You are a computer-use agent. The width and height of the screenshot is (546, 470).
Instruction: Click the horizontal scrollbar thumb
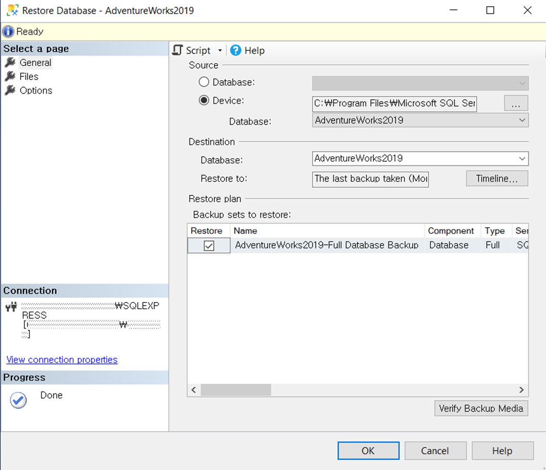[x=236, y=390]
